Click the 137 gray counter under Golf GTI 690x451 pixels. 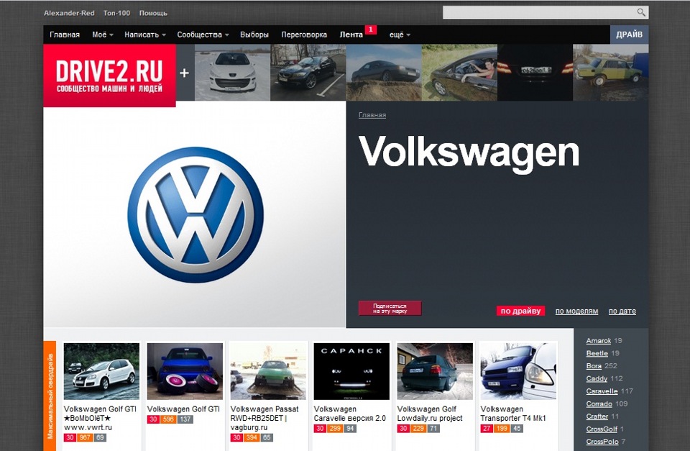pos(185,419)
